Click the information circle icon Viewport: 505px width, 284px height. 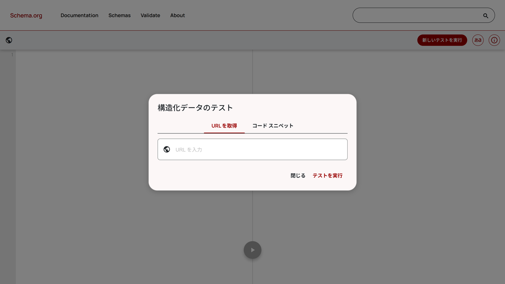pyautogui.click(x=494, y=40)
